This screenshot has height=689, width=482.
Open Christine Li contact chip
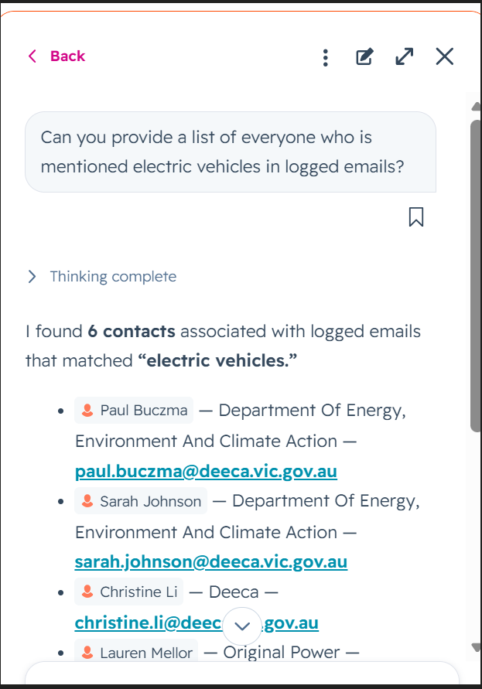[x=129, y=592]
